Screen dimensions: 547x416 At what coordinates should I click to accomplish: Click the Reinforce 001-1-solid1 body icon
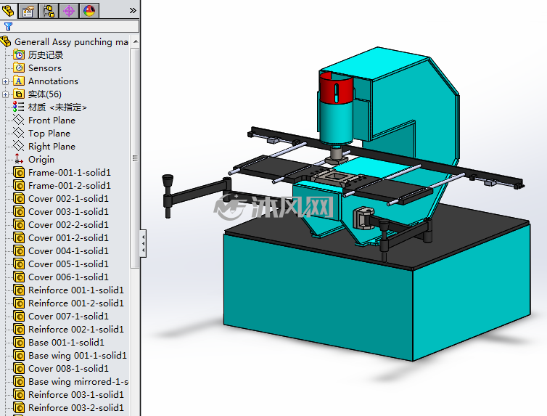(19, 290)
